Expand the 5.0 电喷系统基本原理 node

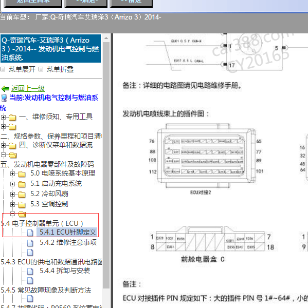12,174
